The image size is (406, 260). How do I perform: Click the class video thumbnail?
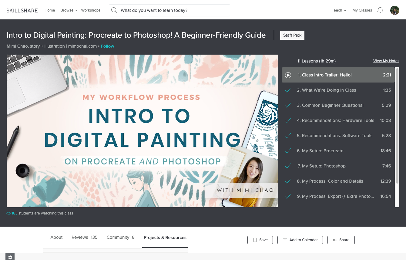coord(142,131)
